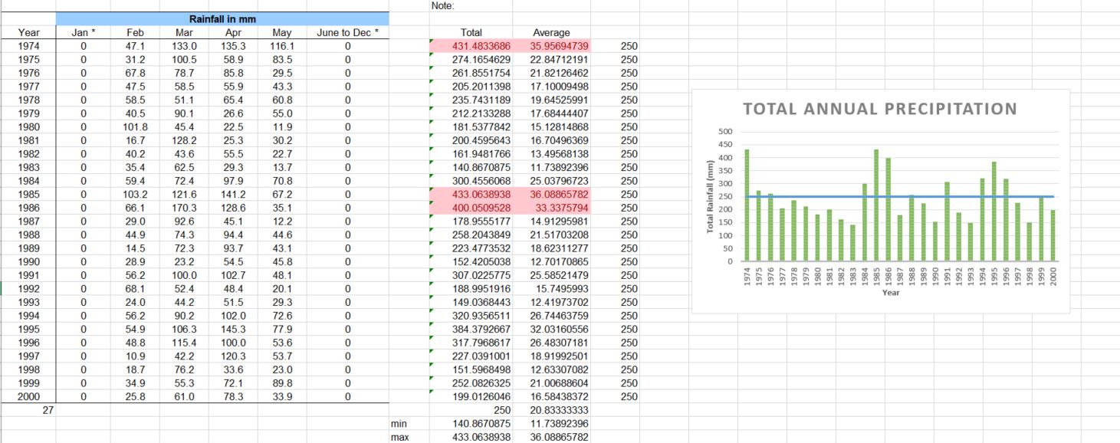Select the "Rainfall in mm" blue header cell
This screenshot has width=1120, height=443.
[x=222, y=18]
